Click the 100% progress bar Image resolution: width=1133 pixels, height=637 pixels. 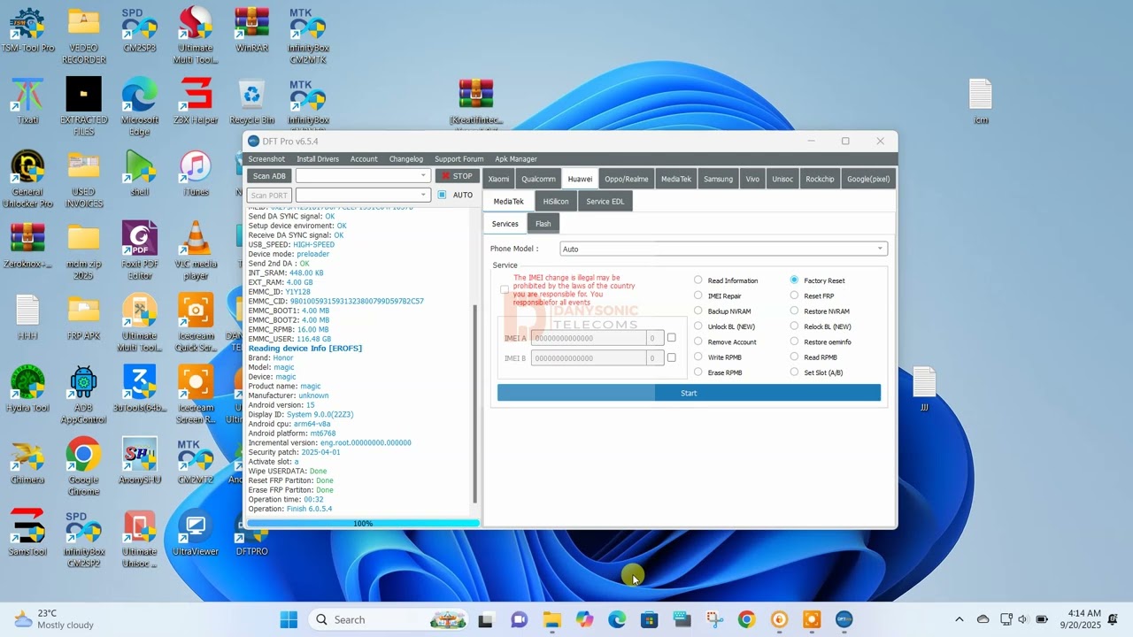[363, 523]
